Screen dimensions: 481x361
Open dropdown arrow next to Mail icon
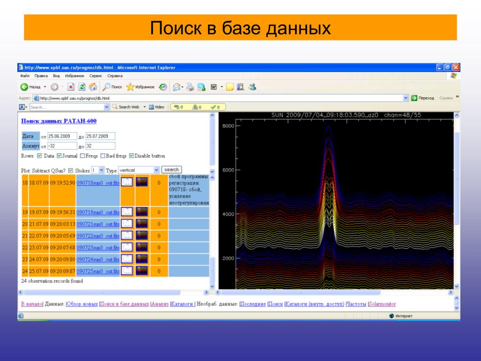[183, 87]
